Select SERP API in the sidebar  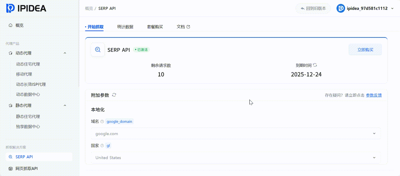coord(39,157)
